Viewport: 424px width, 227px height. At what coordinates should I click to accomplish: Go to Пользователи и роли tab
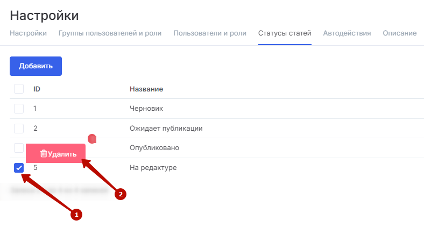[x=210, y=33]
